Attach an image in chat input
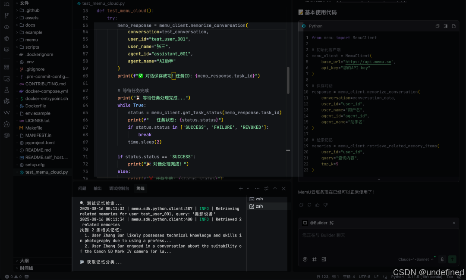The height and width of the screenshot is (280, 466). (324, 259)
